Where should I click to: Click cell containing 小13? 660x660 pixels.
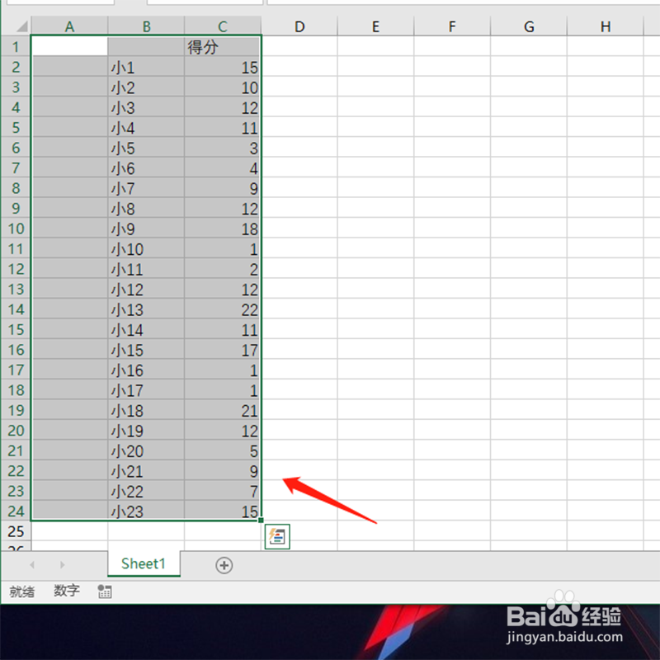click(146, 309)
